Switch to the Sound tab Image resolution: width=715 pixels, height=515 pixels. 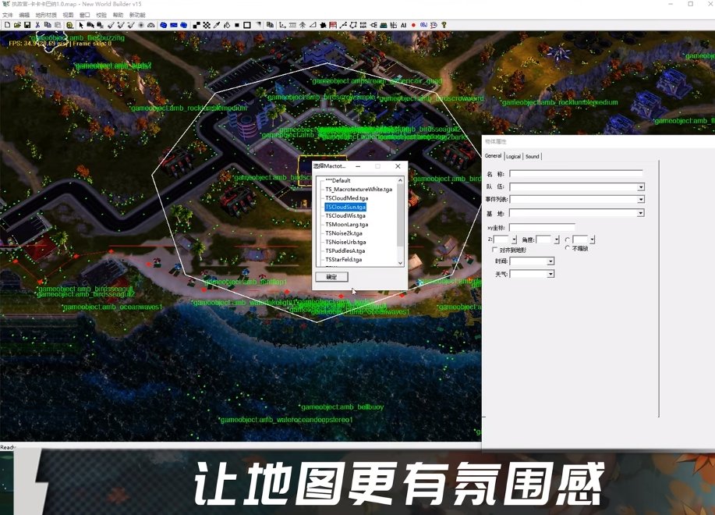pyautogui.click(x=532, y=157)
